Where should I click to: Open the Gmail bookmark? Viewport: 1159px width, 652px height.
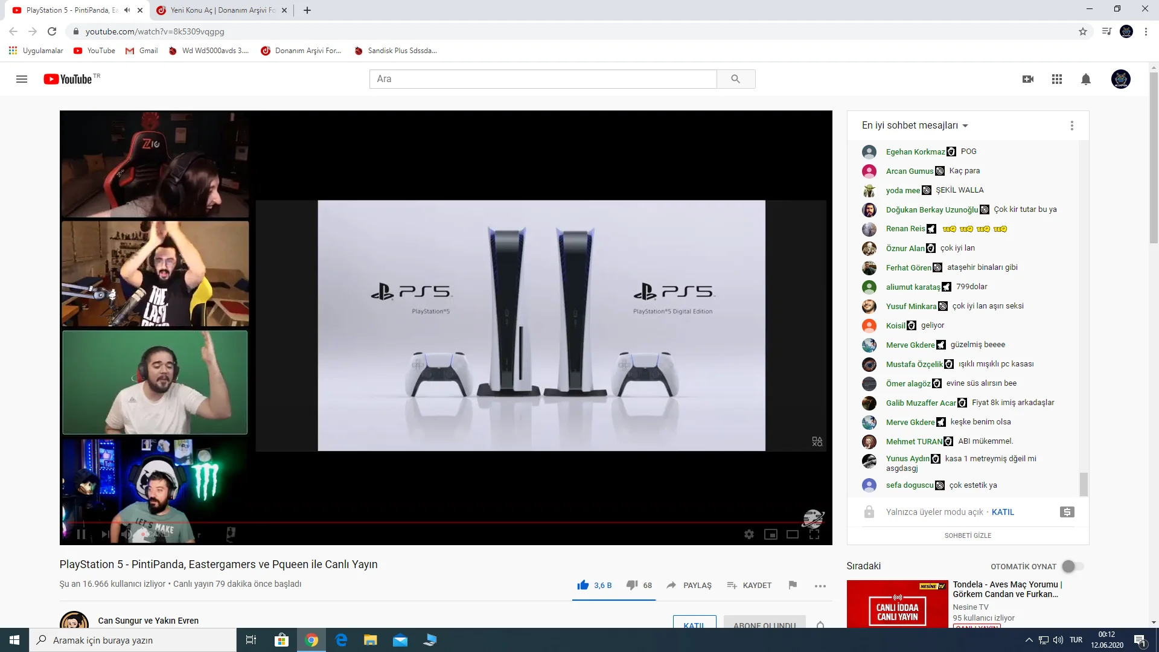(142, 51)
